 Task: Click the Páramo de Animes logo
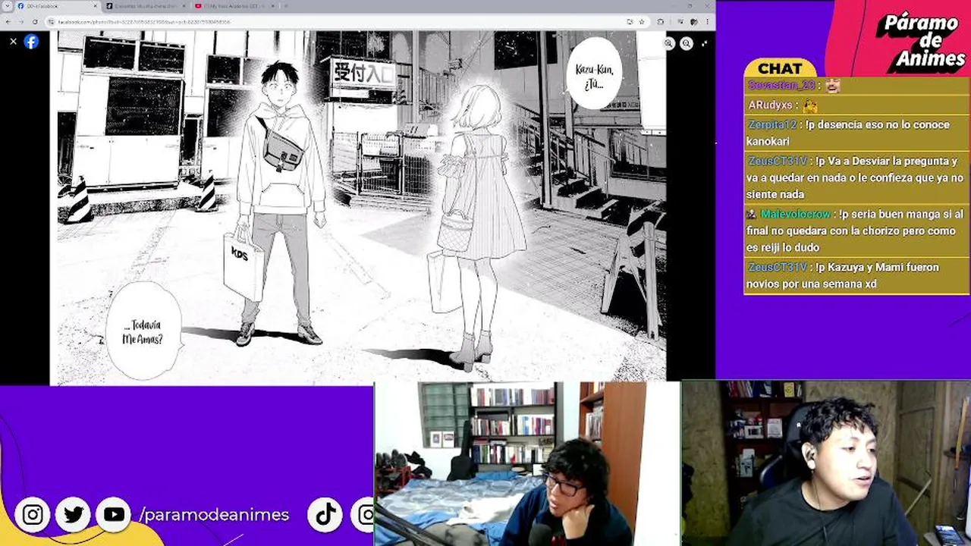point(922,42)
